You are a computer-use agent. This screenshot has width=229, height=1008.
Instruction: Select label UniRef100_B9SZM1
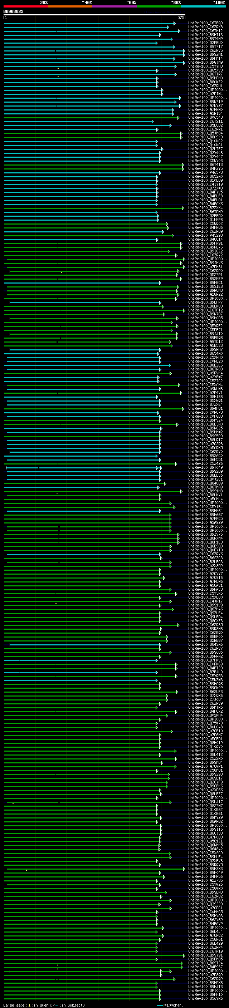[205, 55]
